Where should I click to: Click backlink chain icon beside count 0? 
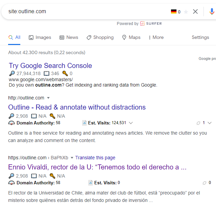[x=205, y=183]
